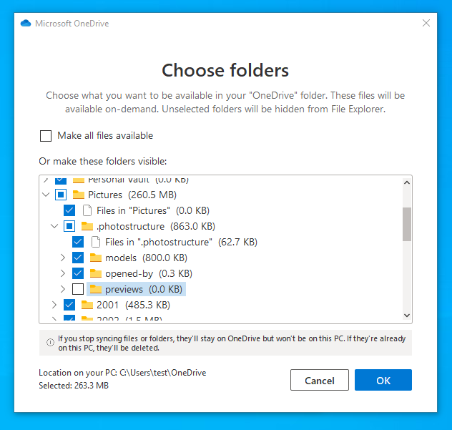The width and height of the screenshot is (452, 430).
Task: Collapse the Pictures folder tree
Action: click(46, 195)
